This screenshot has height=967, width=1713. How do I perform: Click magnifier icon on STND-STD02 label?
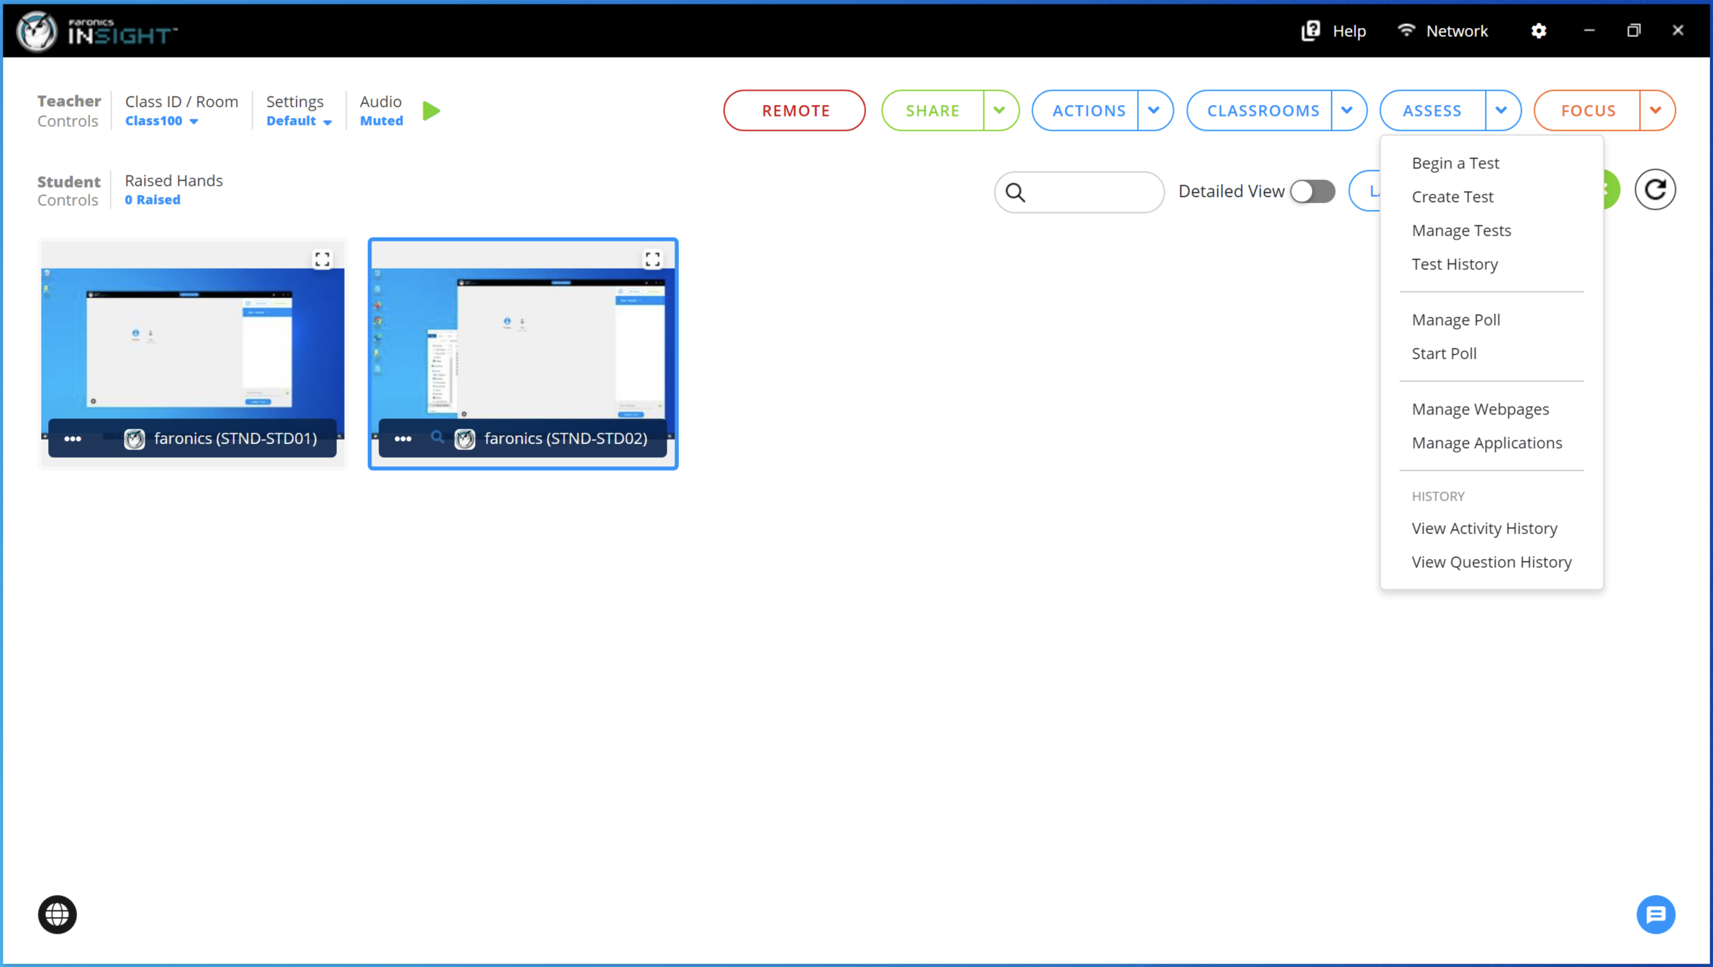pos(437,437)
